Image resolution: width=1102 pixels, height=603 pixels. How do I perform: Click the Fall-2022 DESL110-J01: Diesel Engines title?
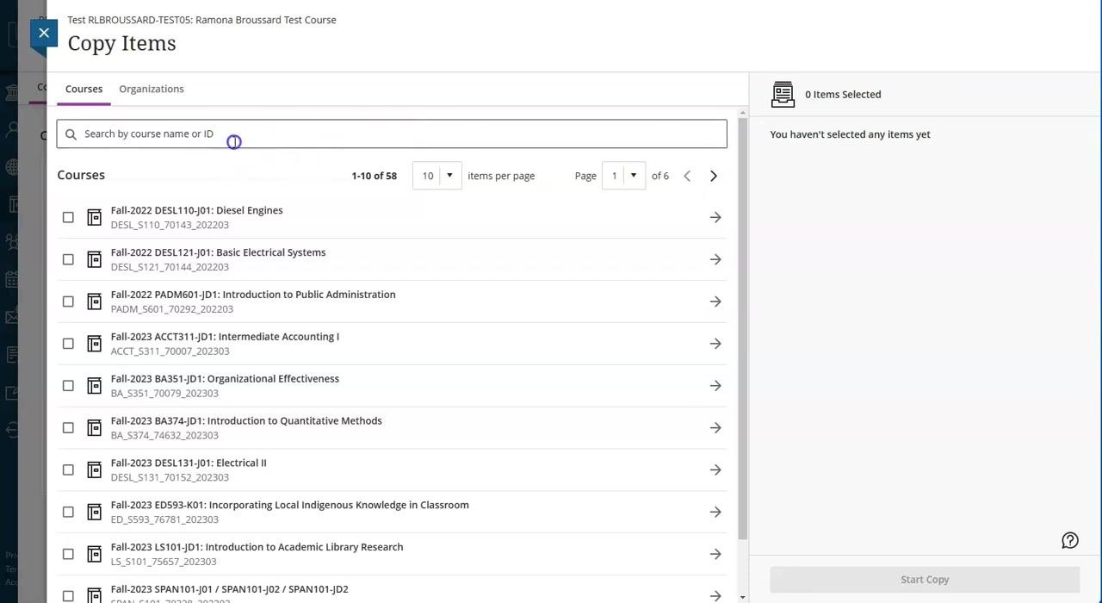pyautogui.click(x=196, y=210)
